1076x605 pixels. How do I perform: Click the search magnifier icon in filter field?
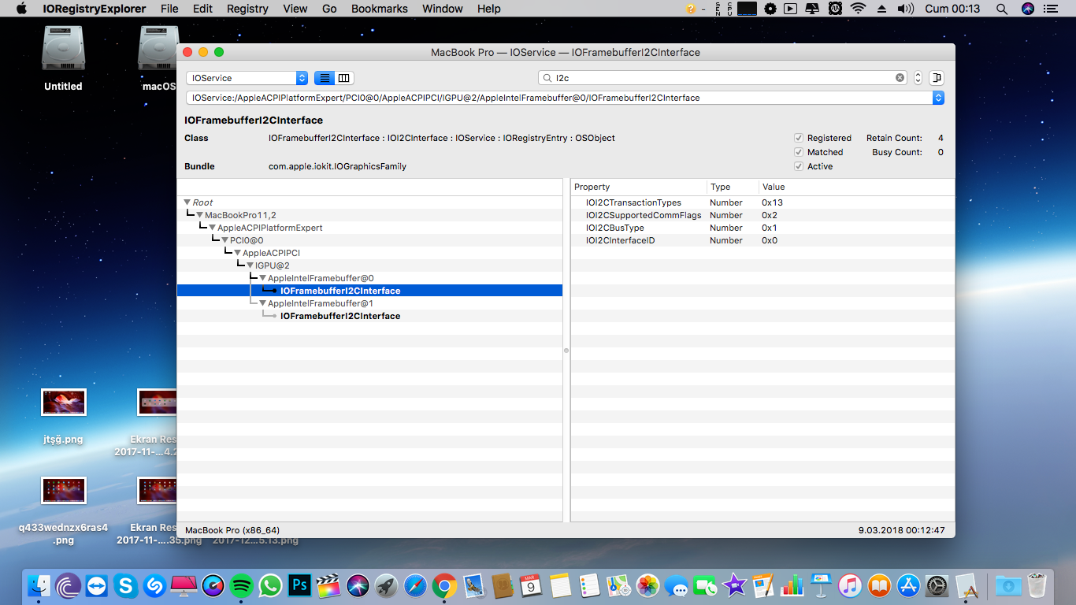click(x=547, y=78)
